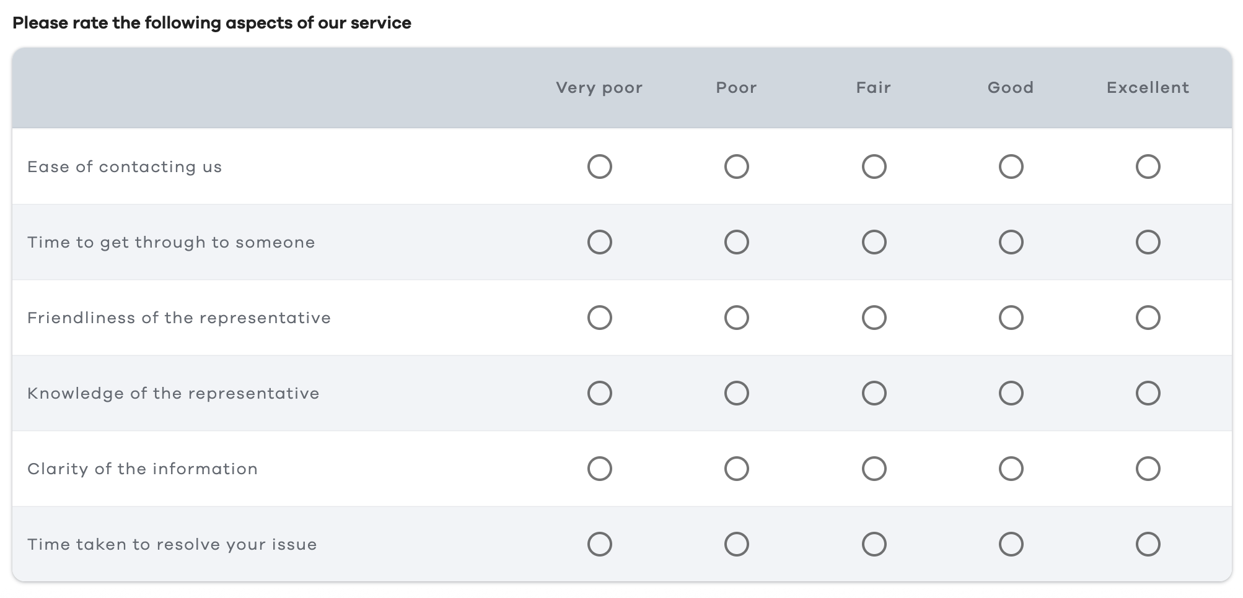Rate Clarity of the information as Fair
The width and height of the screenshot is (1243, 598).
[x=874, y=469]
